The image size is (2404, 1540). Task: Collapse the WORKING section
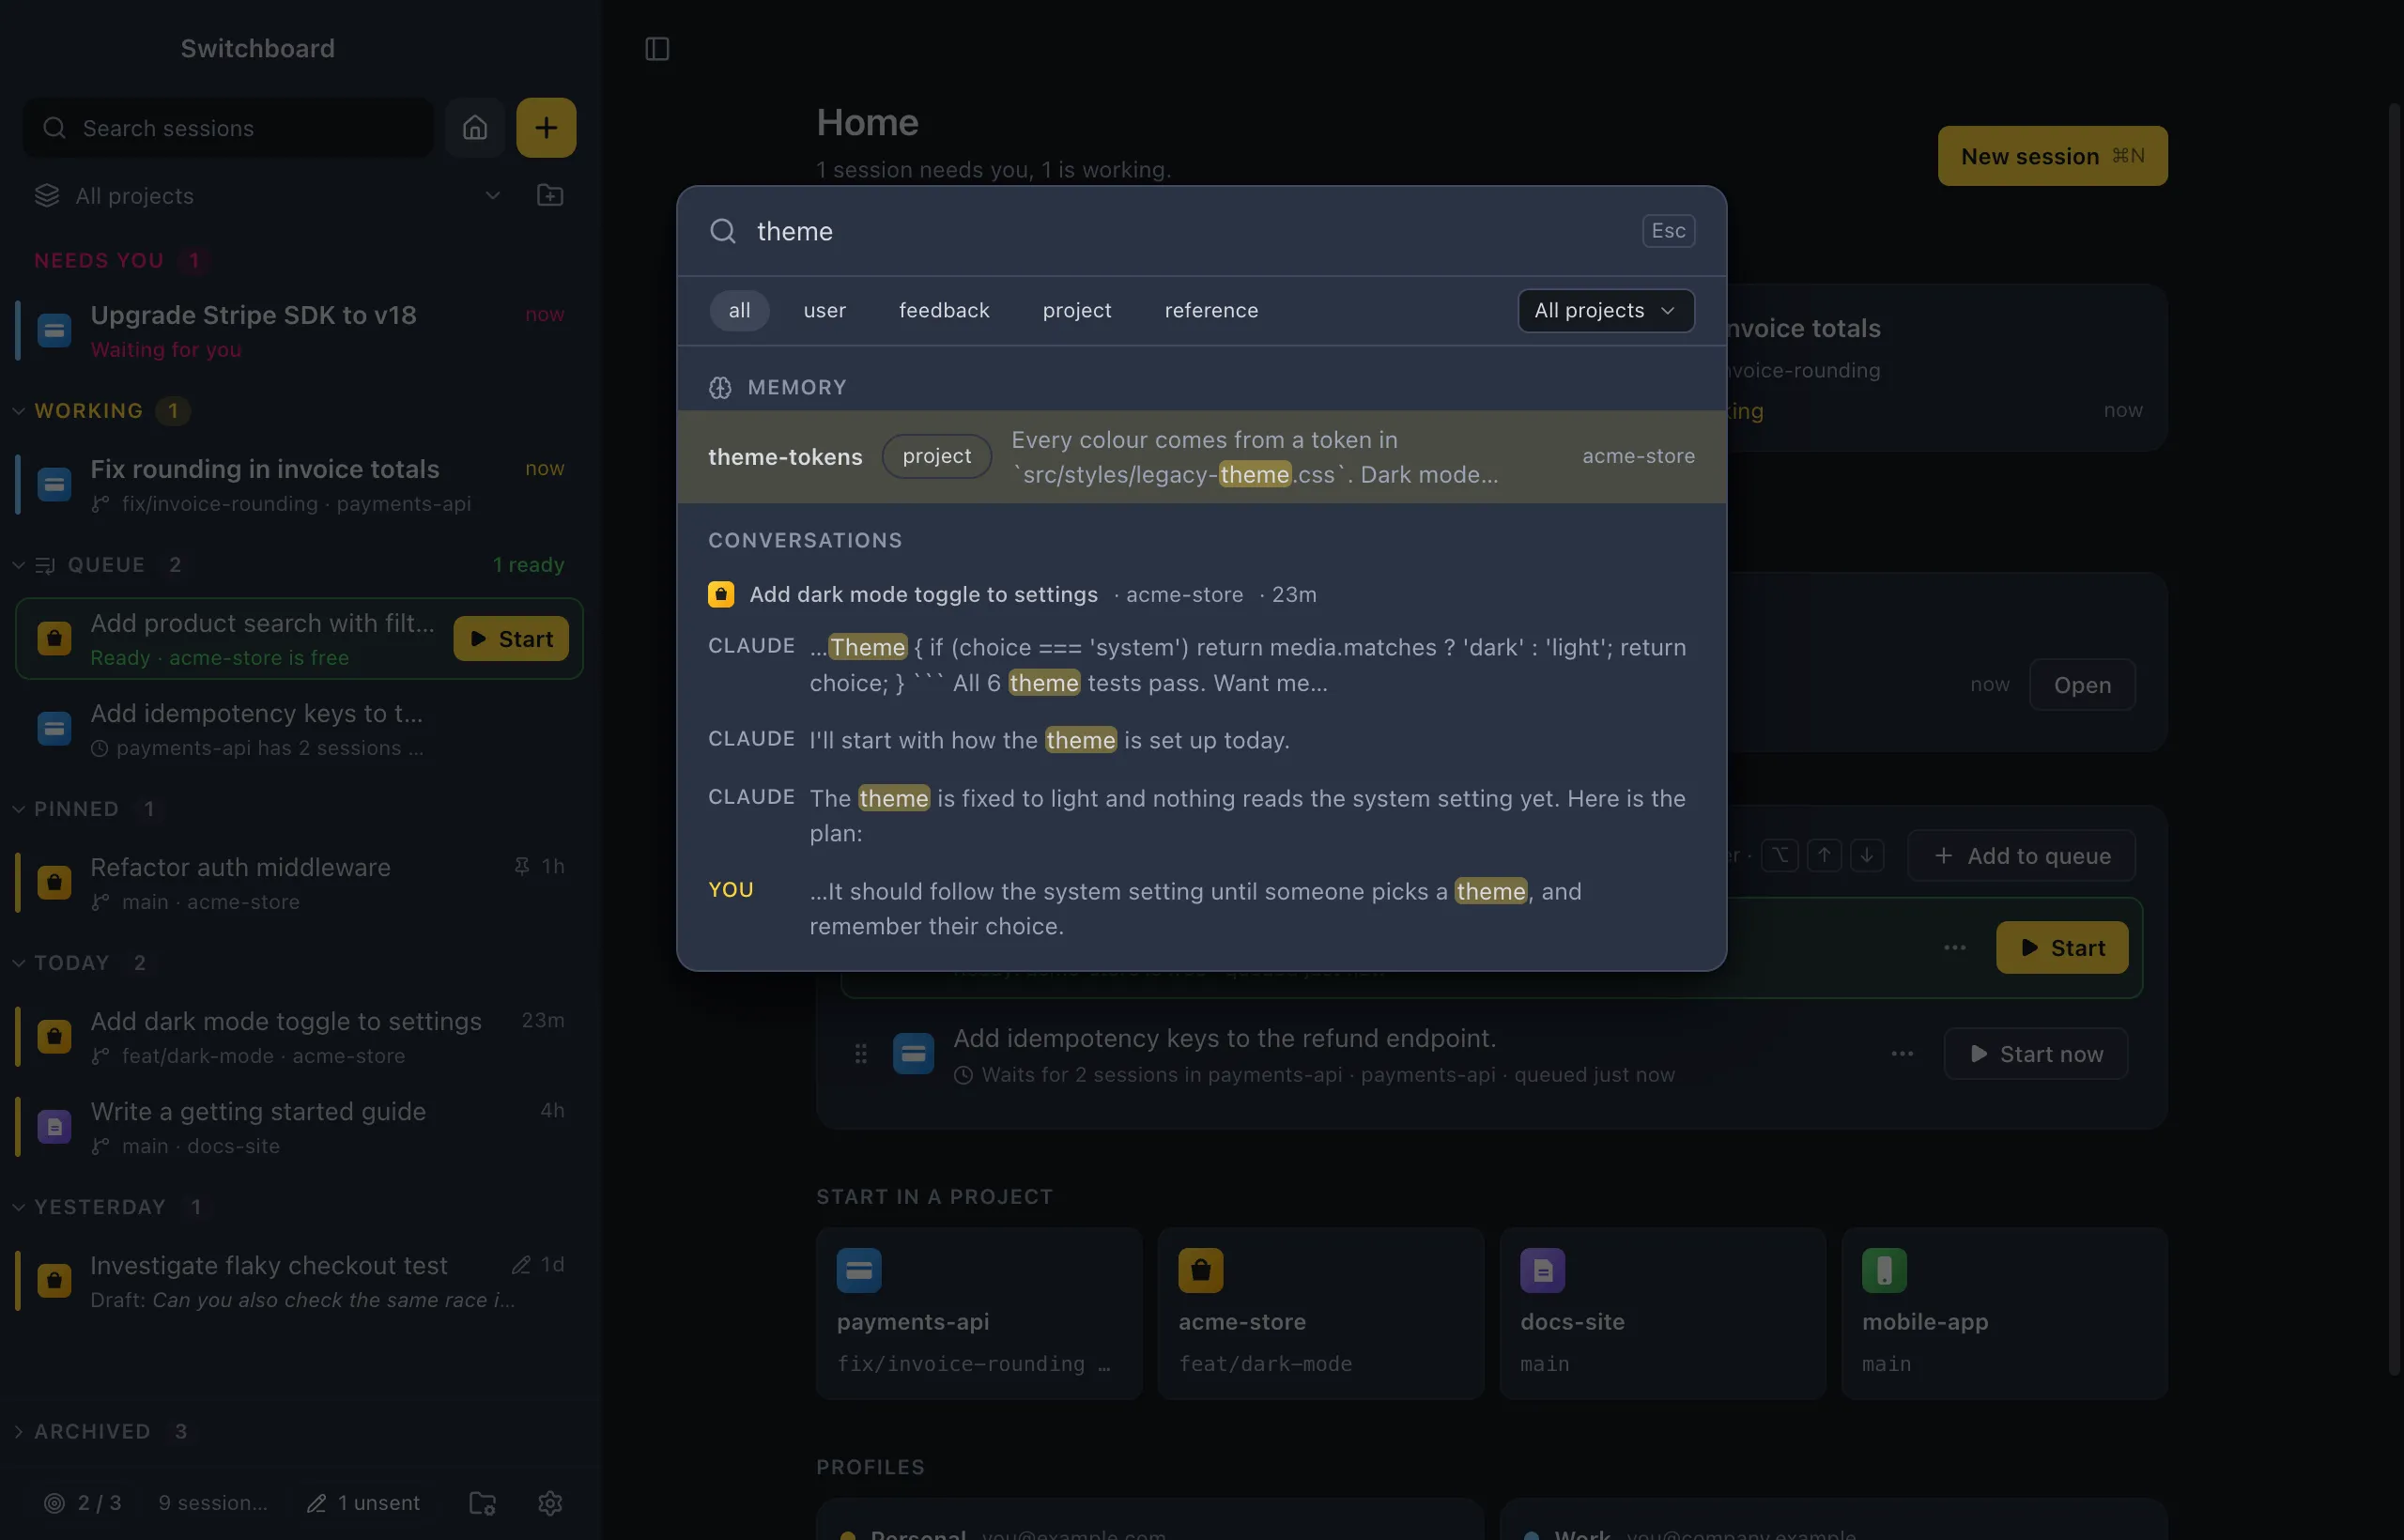[19, 410]
